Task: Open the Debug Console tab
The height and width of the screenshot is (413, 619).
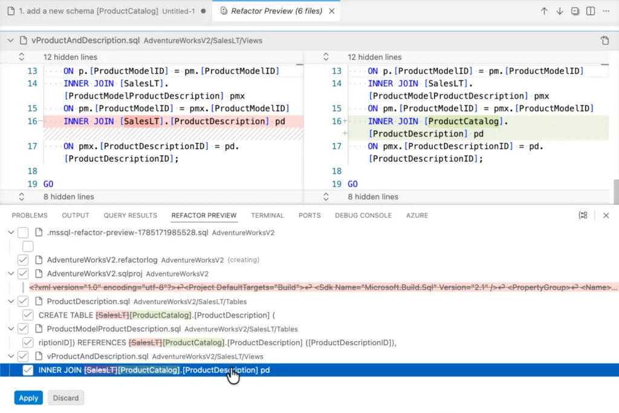Action: 363,215
